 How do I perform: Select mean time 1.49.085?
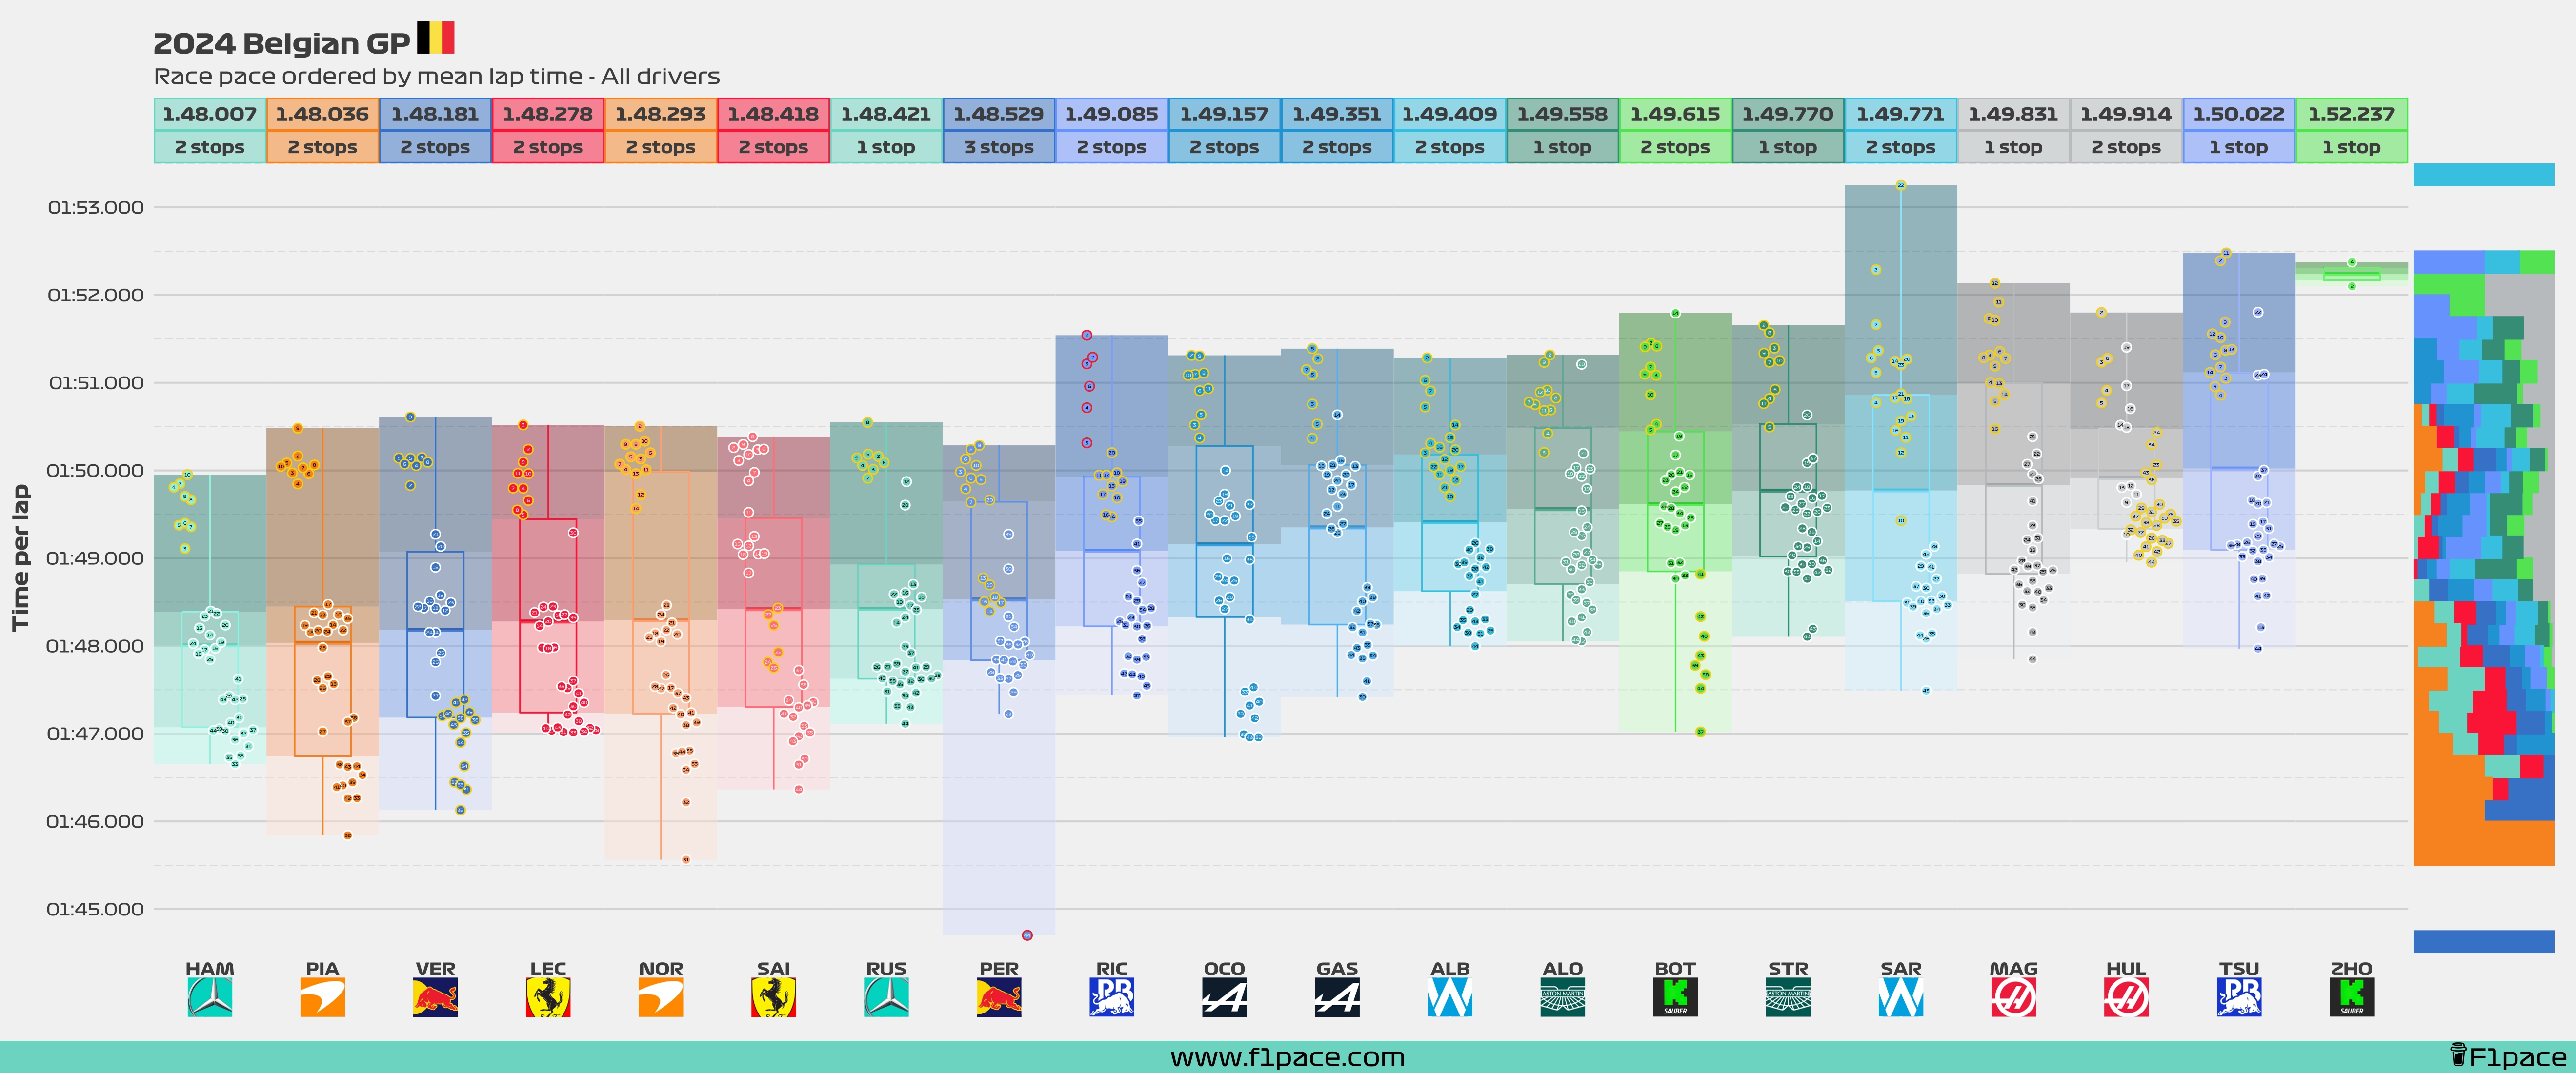(x=1112, y=114)
